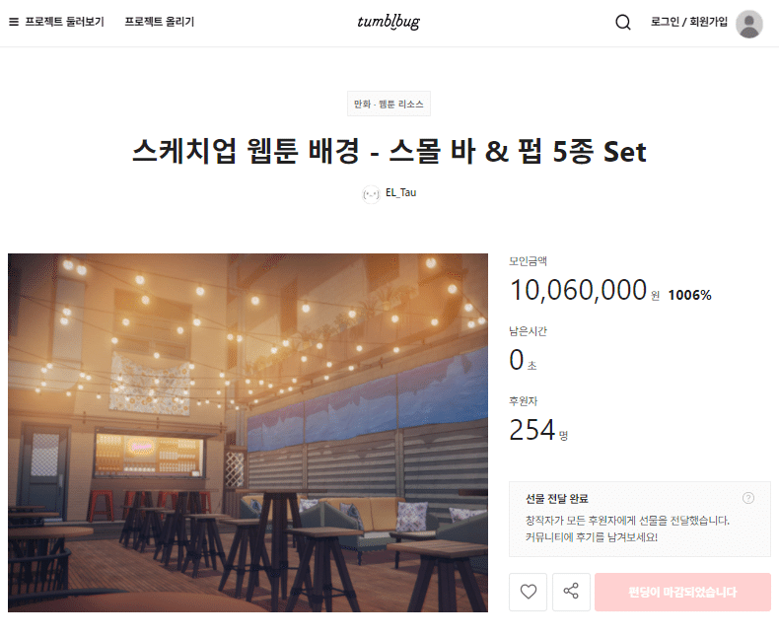Open 프로젝트 올리기 menu item

click(160, 22)
